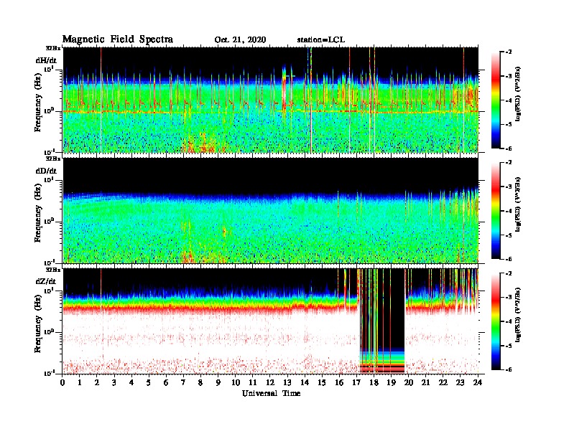
Task: Click the "Magnetic Field Spectra" title
Action: (118, 39)
